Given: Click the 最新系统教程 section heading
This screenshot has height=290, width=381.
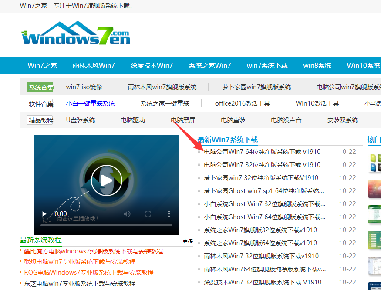Looking at the screenshot, I should click(41, 240).
